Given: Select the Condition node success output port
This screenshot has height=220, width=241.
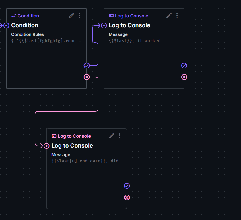Looking at the screenshot, I should coord(87,66).
